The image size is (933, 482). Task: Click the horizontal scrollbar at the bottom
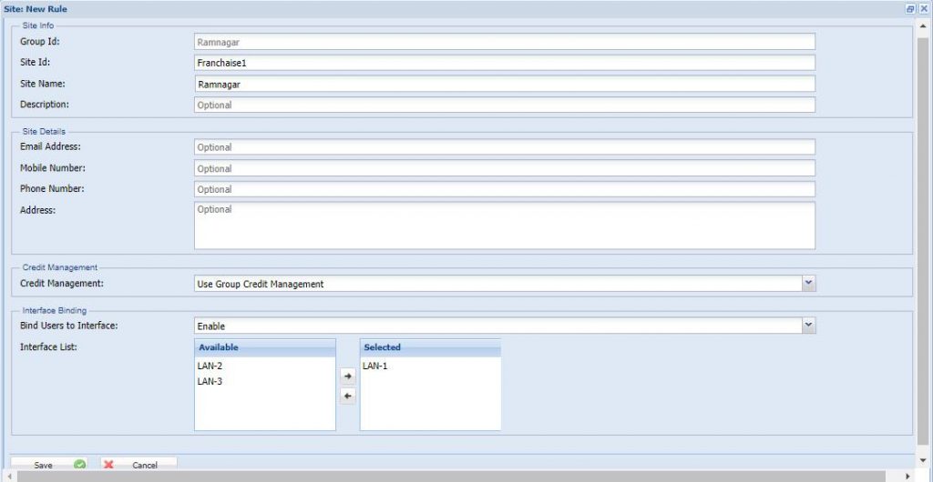pyautogui.click(x=456, y=476)
